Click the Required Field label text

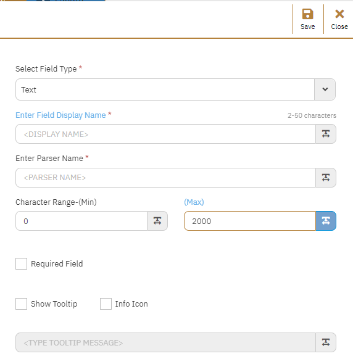tap(57, 263)
